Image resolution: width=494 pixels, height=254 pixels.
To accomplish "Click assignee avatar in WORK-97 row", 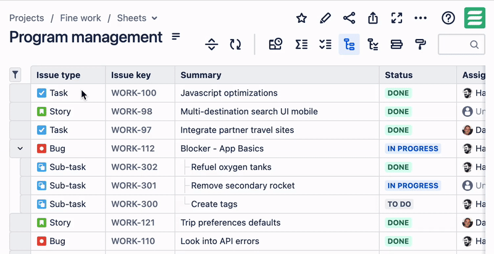I will [467, 130].
